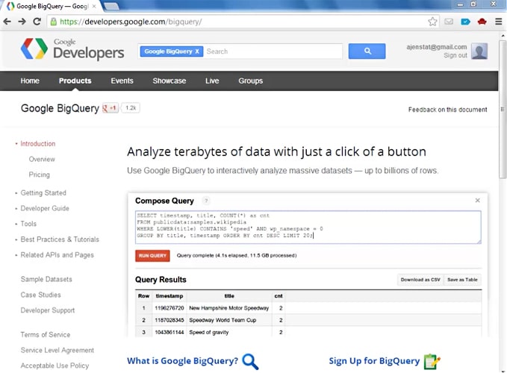Click the Google Developers logo

[x=72, y=48]
